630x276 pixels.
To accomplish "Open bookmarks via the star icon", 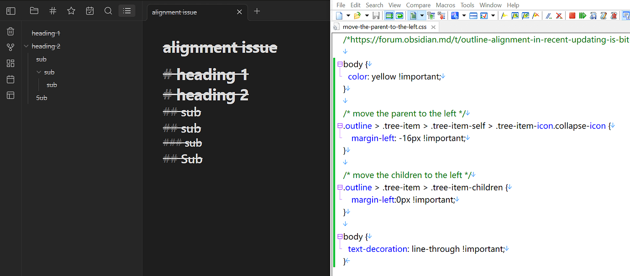I will [x=71, y=10].
